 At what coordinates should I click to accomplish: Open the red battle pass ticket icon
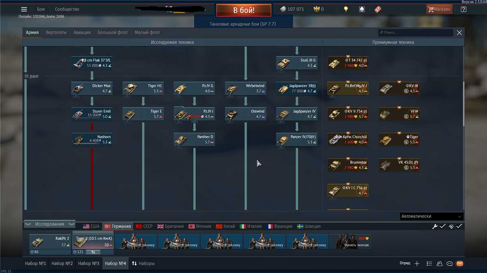point(377,9)
